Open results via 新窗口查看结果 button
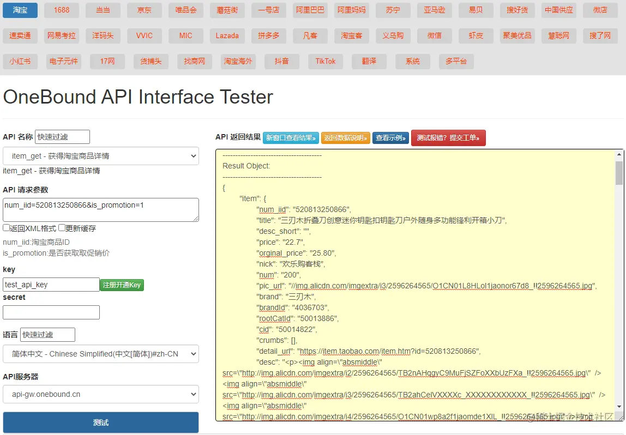626x435 pixels. pos(291,138)
